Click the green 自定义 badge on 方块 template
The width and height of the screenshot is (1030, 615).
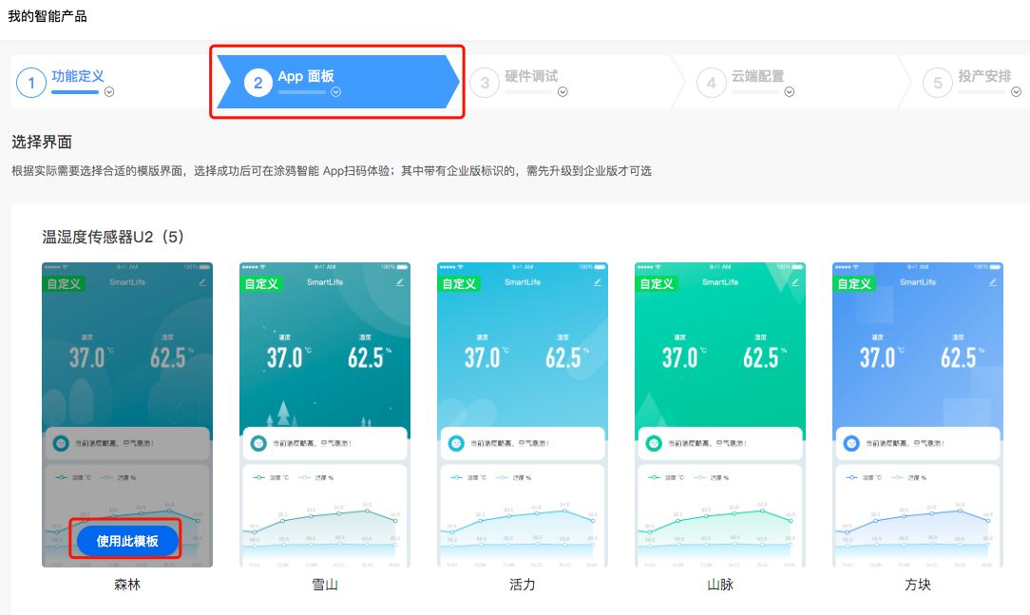coord(853,283)
